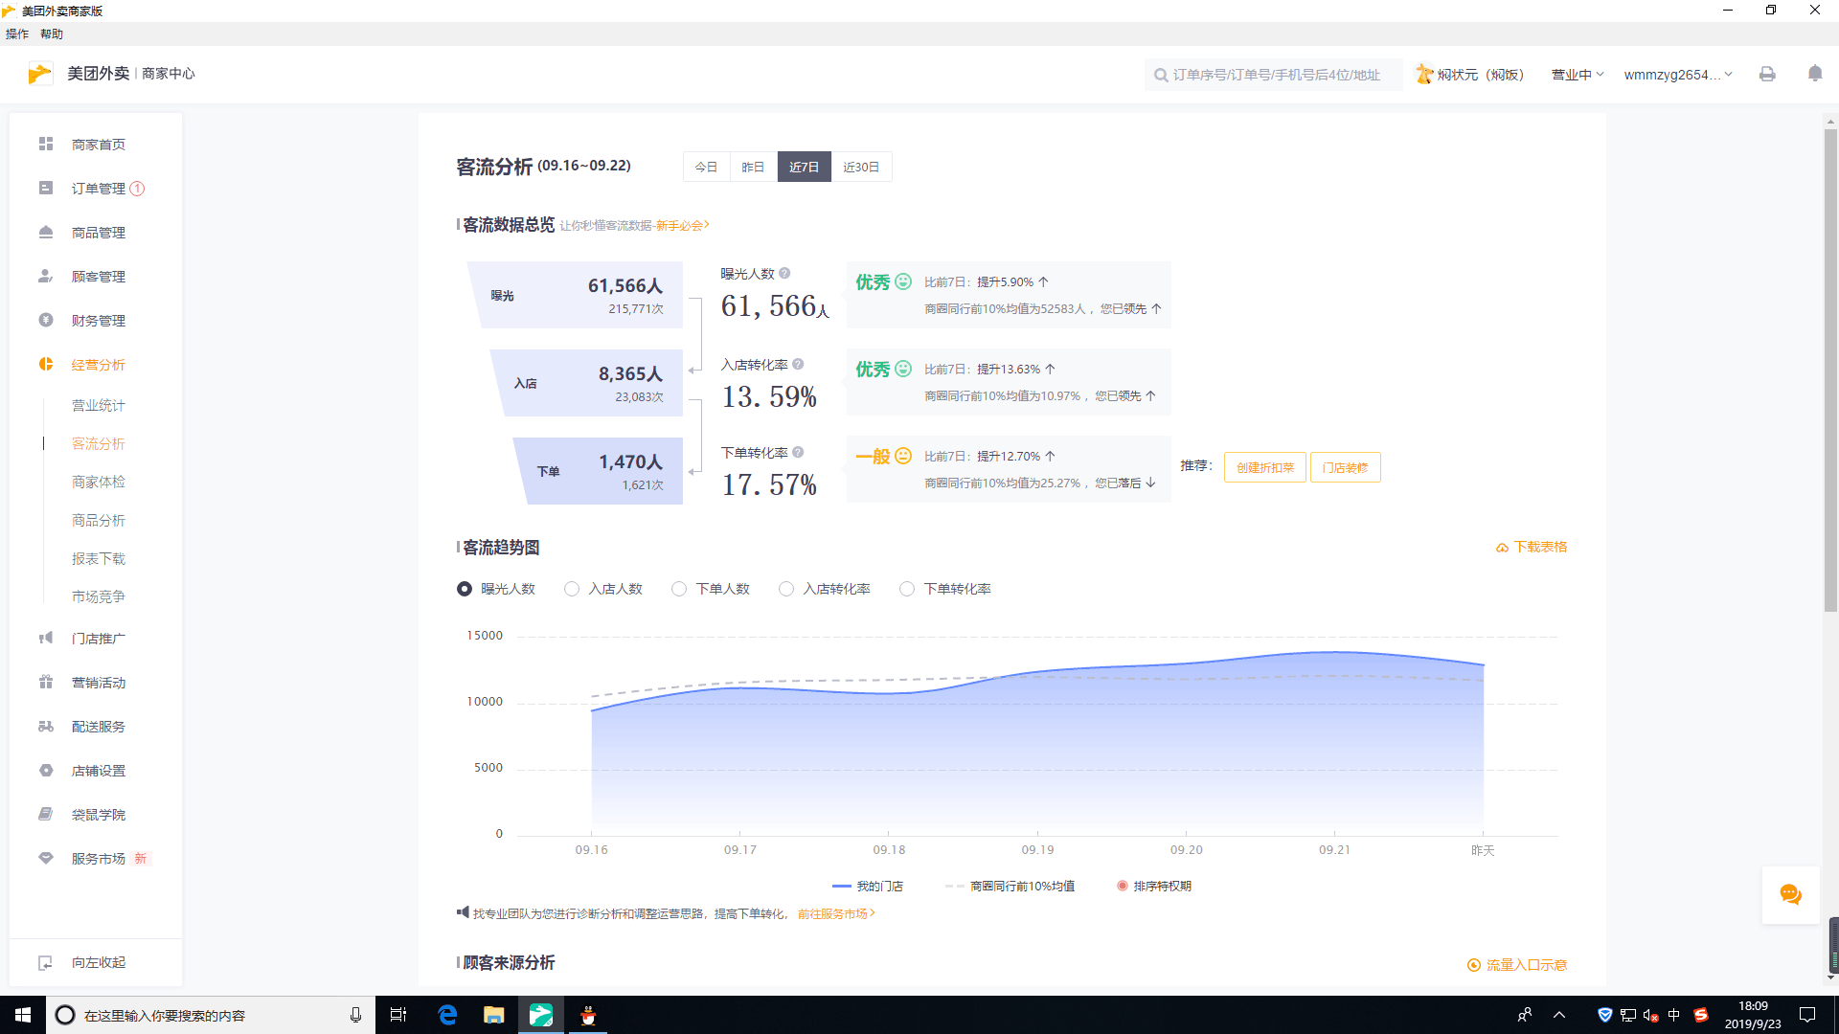
Task: Open 前往服务市场 link
Action: pos(836,914)
